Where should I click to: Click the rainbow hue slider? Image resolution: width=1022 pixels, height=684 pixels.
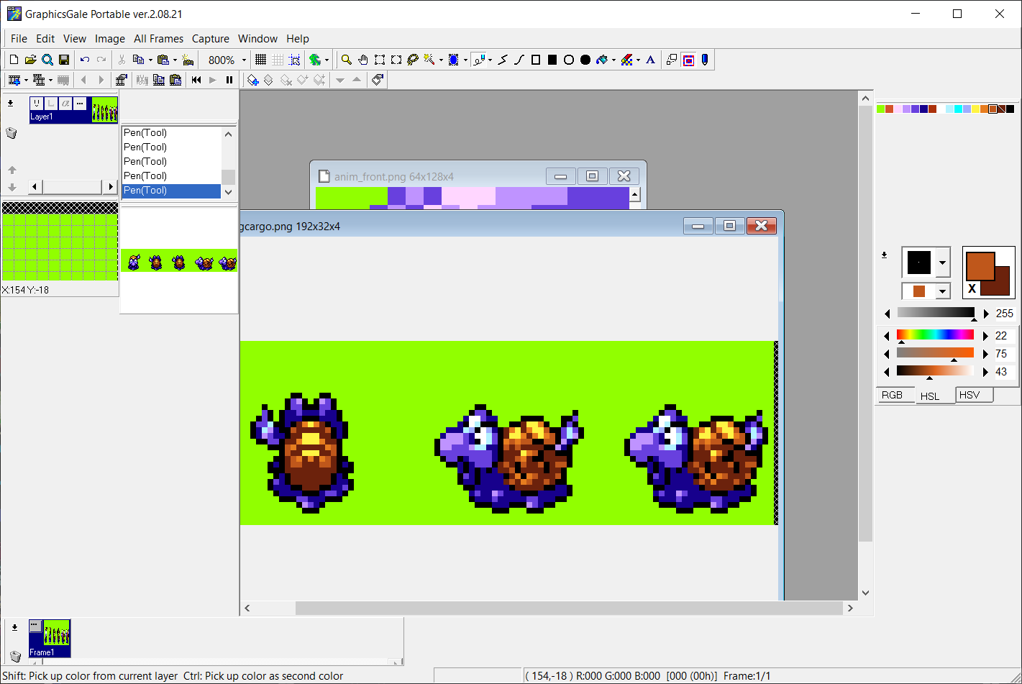pyautogui.click(x=935, y=335)
